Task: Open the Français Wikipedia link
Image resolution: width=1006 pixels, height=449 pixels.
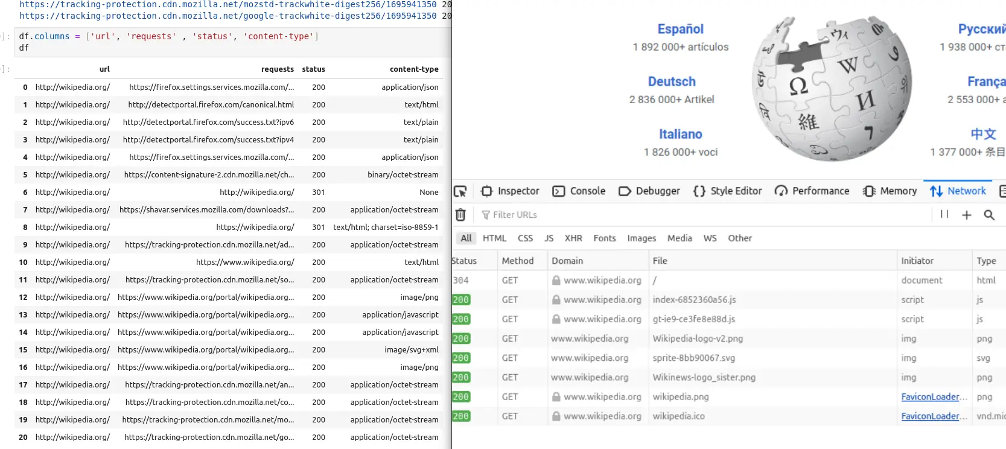Action: point(987,81)
